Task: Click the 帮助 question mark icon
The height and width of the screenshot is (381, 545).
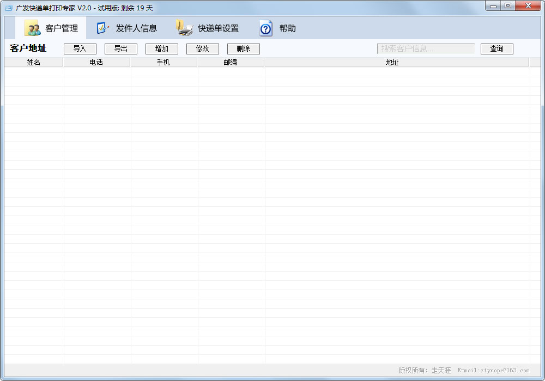Action: click(x=266, y=28)
